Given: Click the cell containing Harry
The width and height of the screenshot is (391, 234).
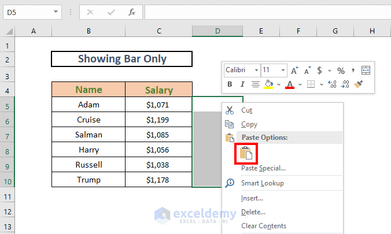Looking at the screenshot, I should coord(88,150).
